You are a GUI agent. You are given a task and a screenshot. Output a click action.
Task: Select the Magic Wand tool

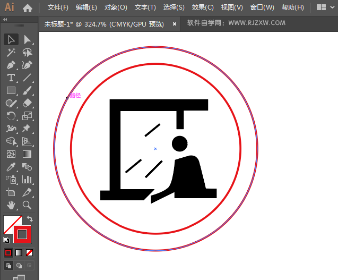coord(11,53)
